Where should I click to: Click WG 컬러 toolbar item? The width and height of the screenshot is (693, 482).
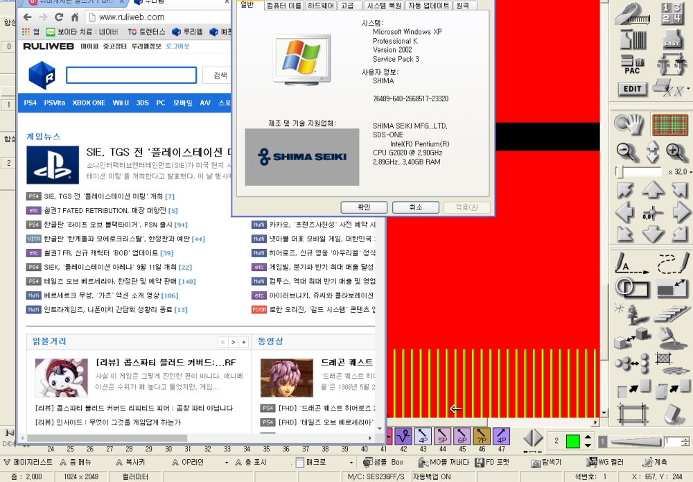(x=604, y=462)
